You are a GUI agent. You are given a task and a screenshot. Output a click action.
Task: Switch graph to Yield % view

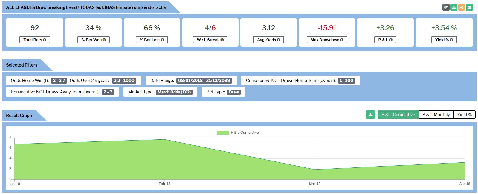[464, 115]
